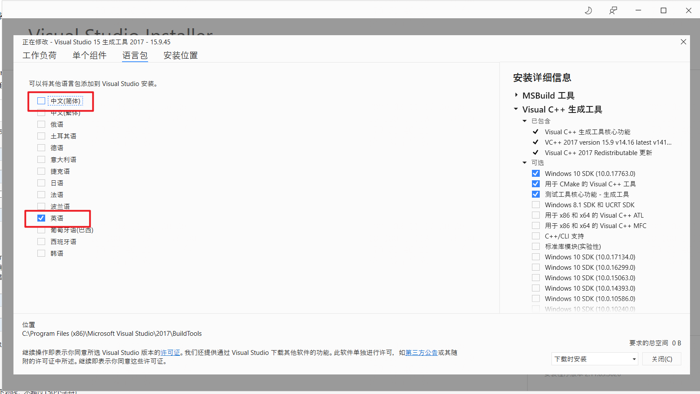
Task: Enable the 中文(简体) language pack checkbox
Action: tap(41, 101)
